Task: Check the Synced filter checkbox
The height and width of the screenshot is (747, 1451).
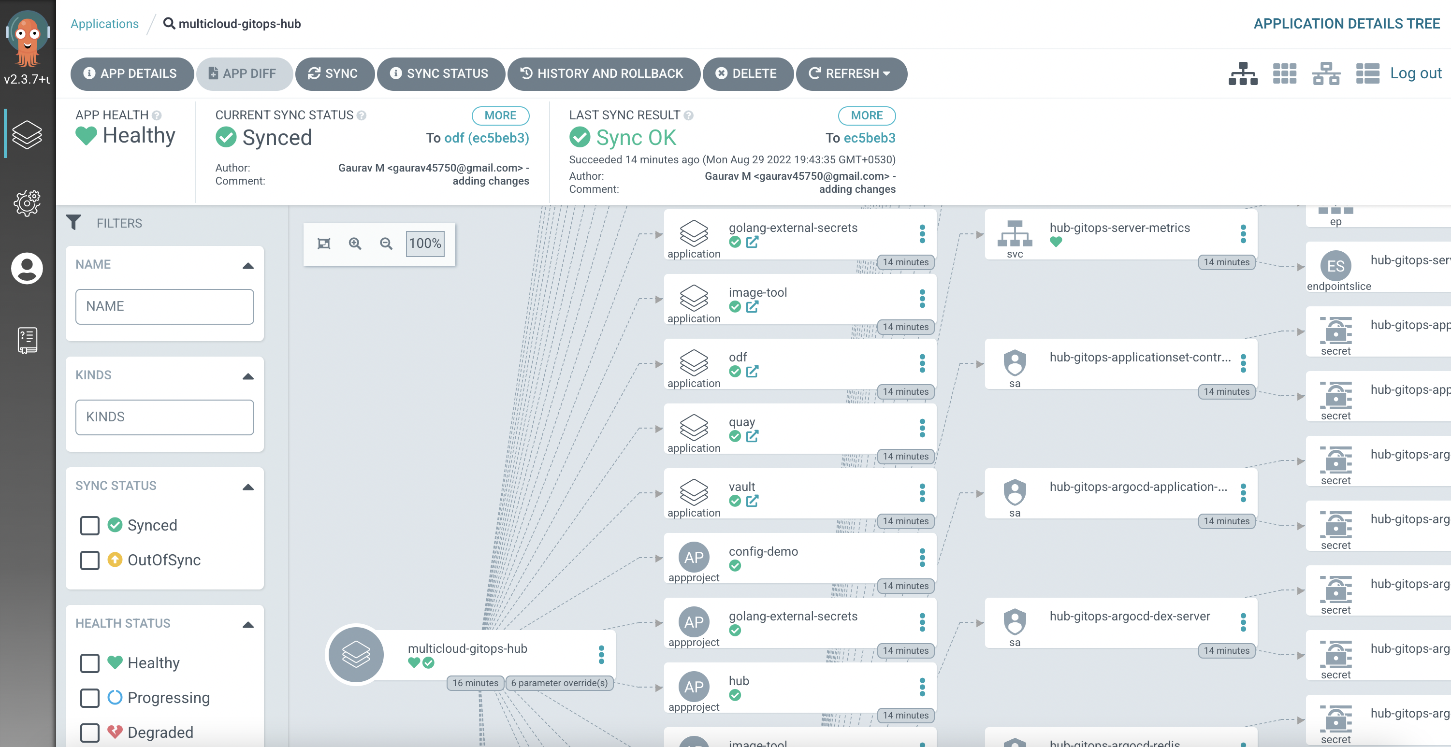Action: click(x=89, y=526)
